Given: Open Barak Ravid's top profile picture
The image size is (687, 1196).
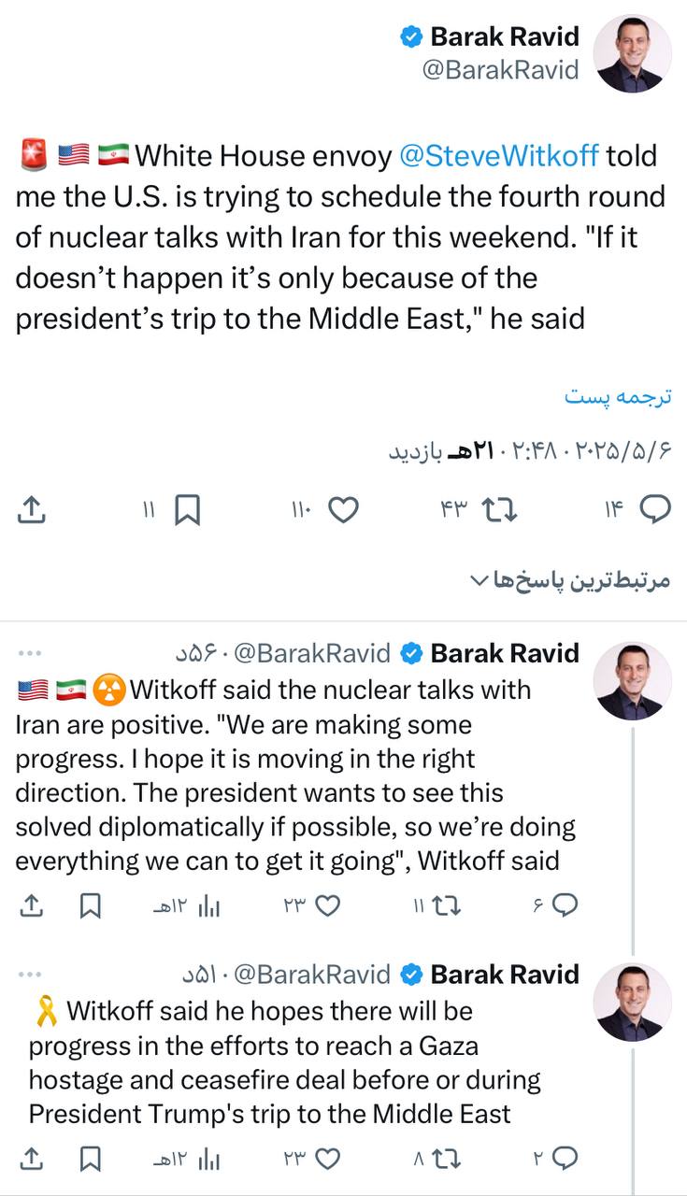Looking at the screenshot, I should click(x=634, y=53).
